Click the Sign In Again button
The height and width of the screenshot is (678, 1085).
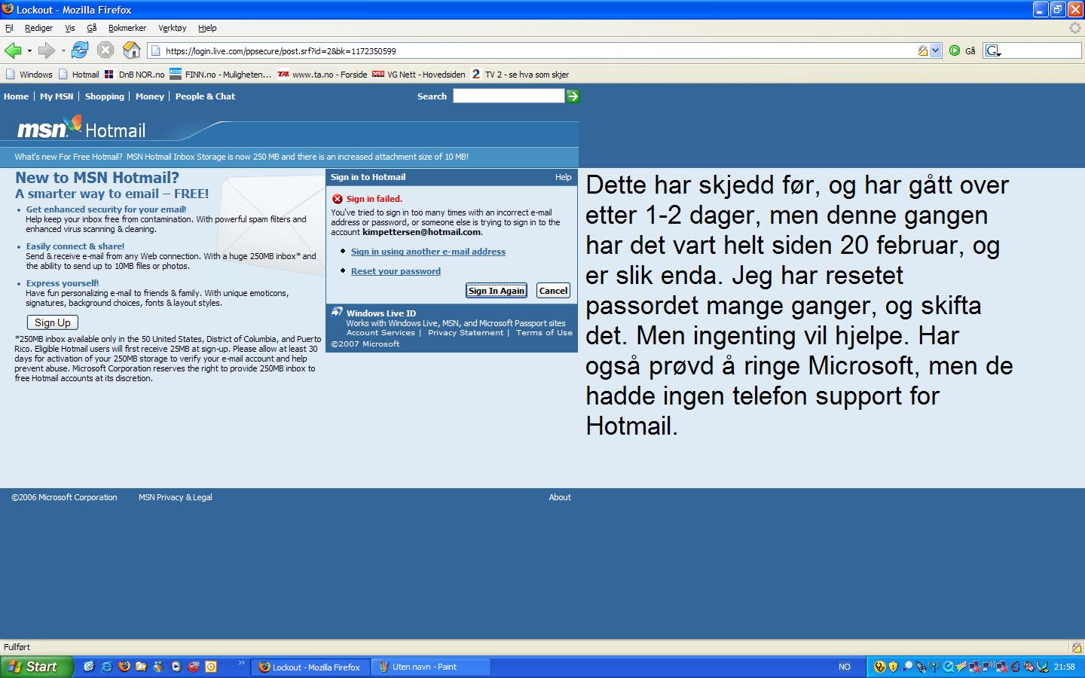click(497, 291)
